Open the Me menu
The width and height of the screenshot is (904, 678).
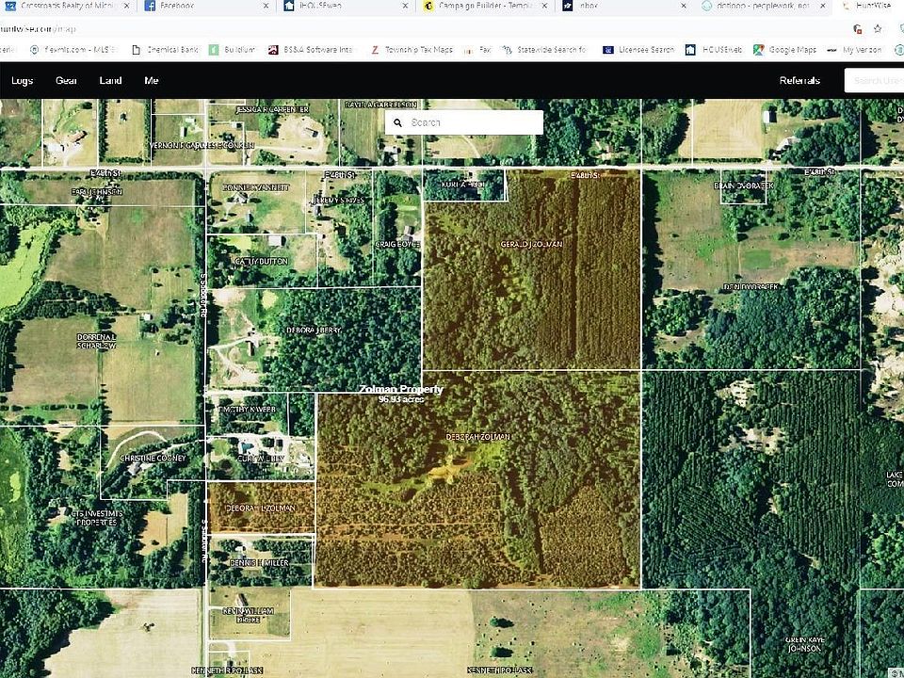[x=151, y=81]
